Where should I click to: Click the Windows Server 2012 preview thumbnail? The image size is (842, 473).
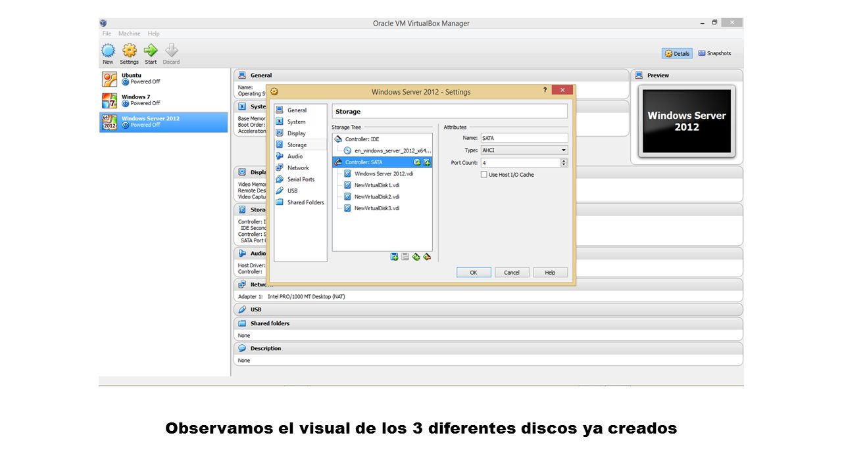click(687, 122)
